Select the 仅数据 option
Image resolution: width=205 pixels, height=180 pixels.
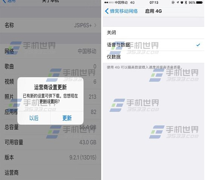tap(153, 57)
